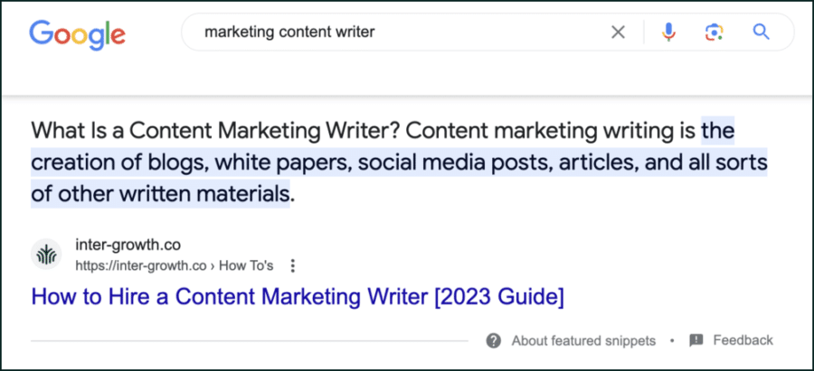814x371 pixels.
Task: Click the https://inter-growth.co breadcrumb URL
Action: [142, 265]
